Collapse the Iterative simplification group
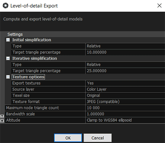The width and height of the screenshot is (165, 143). 8,58
